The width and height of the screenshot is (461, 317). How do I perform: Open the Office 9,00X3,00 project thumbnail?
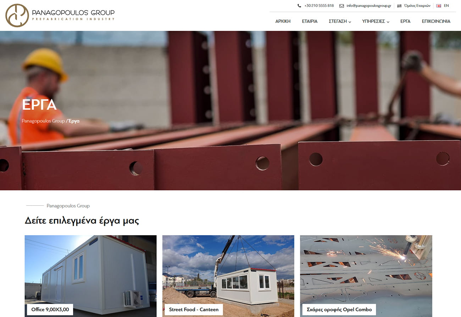[x=90, y=276]
